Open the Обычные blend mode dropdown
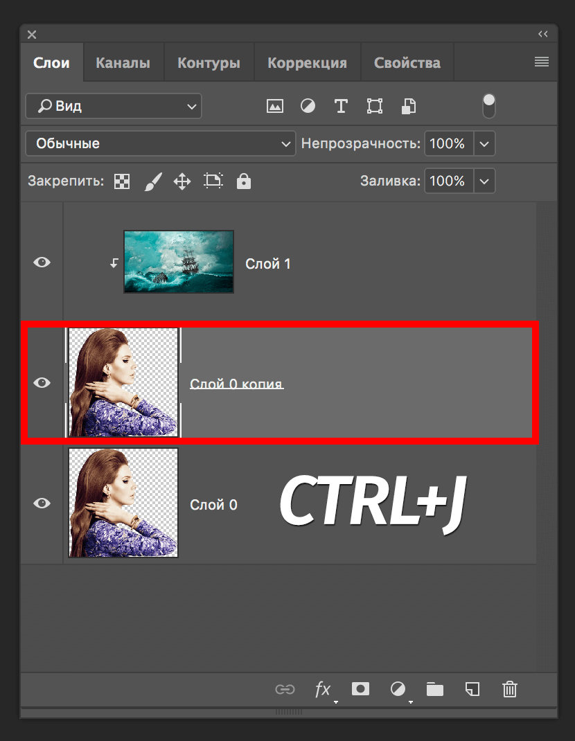This screenshot has height=741, width=575. (x=161, y=144)
